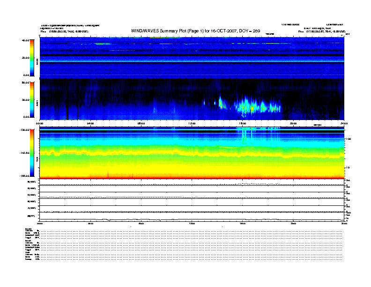This screenshot has width=371, height=287.
Task: Click the -155.00 label on TNR color scale
Action: point(25,176)
